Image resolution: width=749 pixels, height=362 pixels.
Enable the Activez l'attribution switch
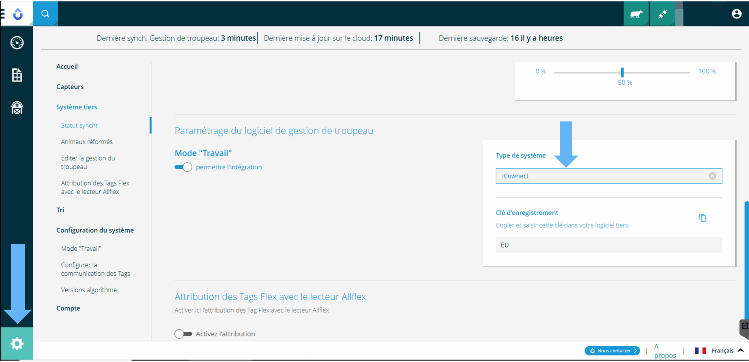(183, 334)
